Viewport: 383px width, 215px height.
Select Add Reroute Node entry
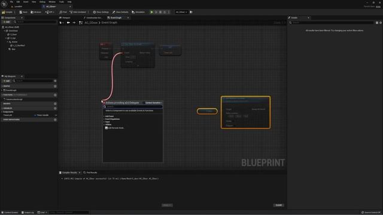(x=114, y=128)
